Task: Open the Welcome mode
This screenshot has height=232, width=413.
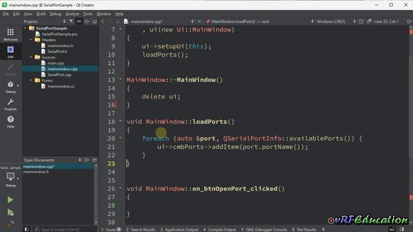Action: pos(10,34)
